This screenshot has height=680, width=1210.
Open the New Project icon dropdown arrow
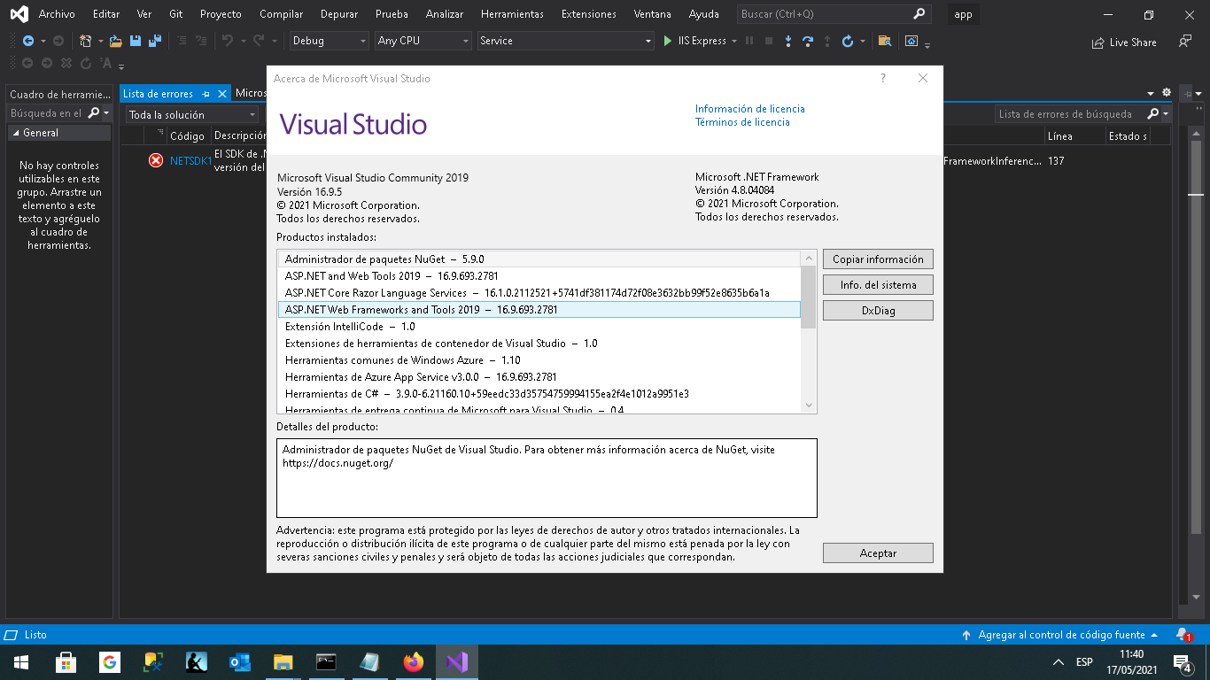point(100,41)
